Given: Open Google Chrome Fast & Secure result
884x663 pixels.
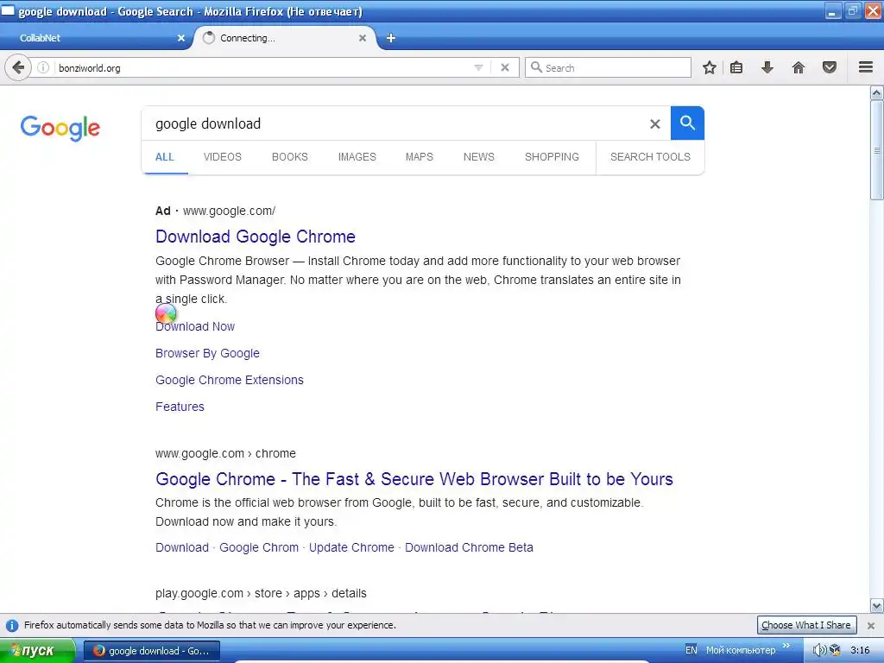Looking at the screenshot, I should [x=414, y=478].
